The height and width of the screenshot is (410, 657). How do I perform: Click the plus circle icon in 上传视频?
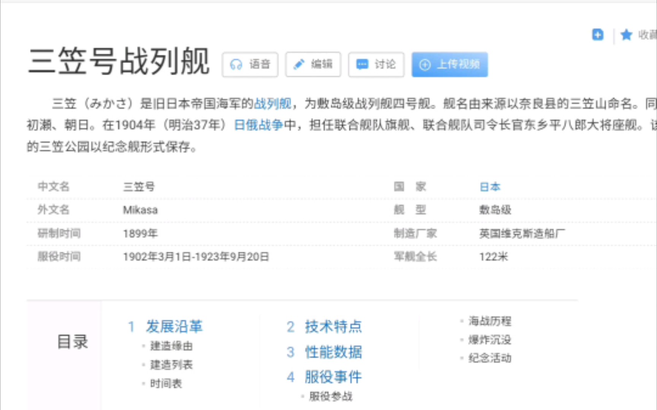[425, 65]
